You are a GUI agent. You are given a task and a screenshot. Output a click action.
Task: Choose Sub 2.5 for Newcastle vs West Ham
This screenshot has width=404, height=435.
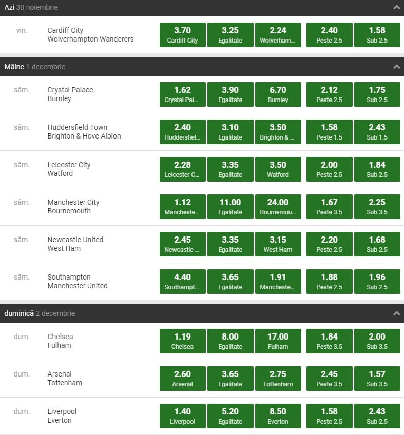tap(377, 244)
